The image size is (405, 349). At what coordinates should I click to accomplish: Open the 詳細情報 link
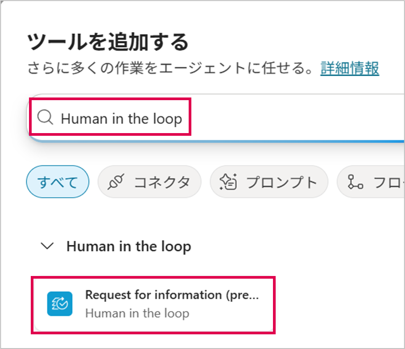350,68
